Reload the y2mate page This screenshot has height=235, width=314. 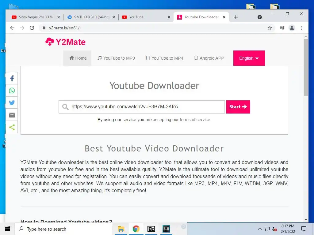pos(32,28)
